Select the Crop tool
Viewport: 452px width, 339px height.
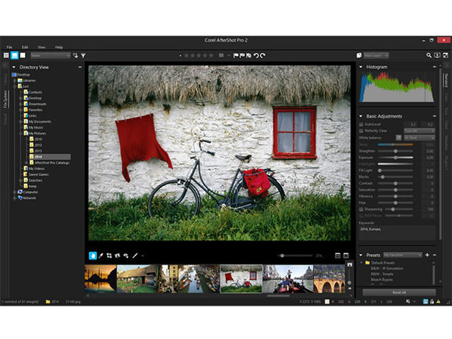tap(109, 256)
